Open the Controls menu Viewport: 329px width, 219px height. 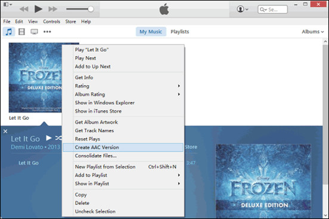[x=51, y=21]
